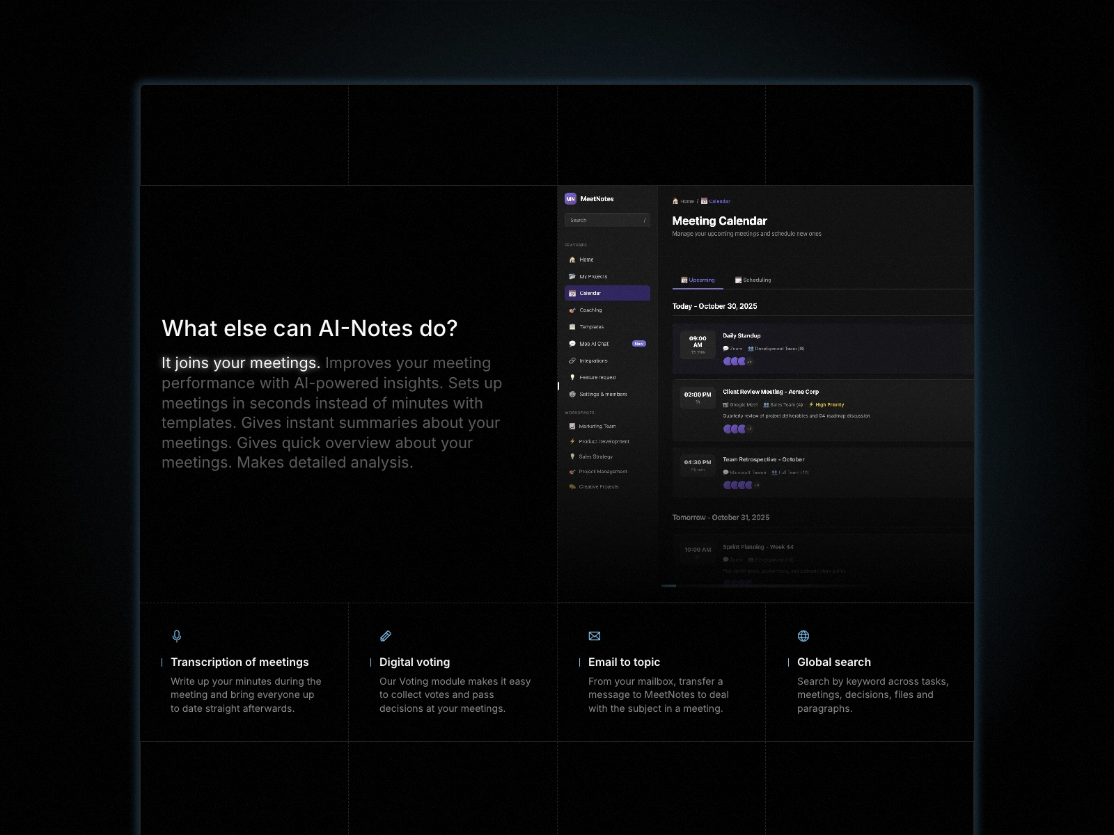The image size is (1114, 835).
Task: Click the "Today - October 30, 2025" header
Action: 714,306
